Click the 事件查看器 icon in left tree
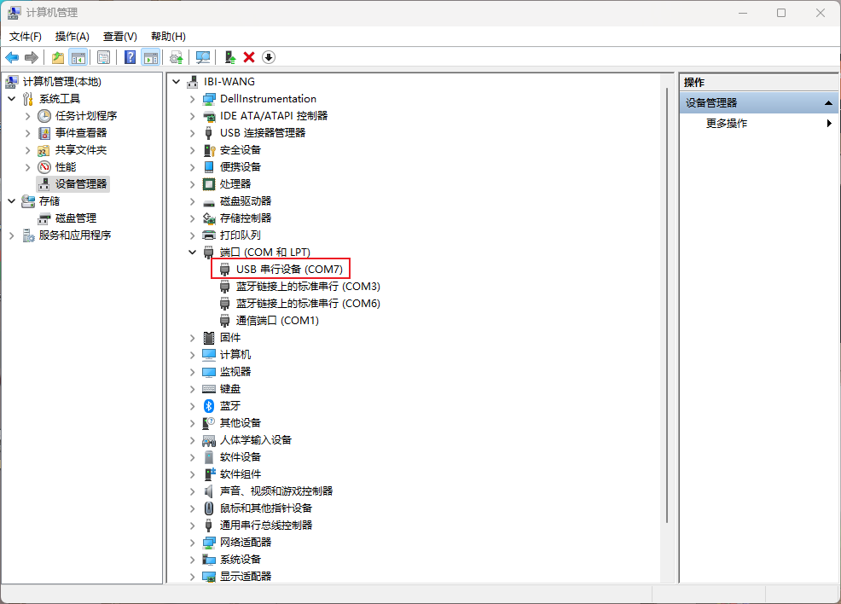 [44, 133]
